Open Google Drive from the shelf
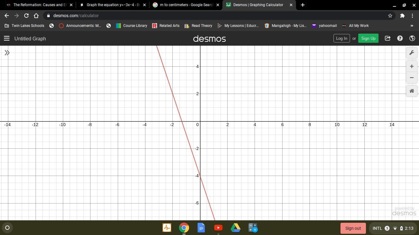Screen dimensions: 419x235 (x=236, y=228)
